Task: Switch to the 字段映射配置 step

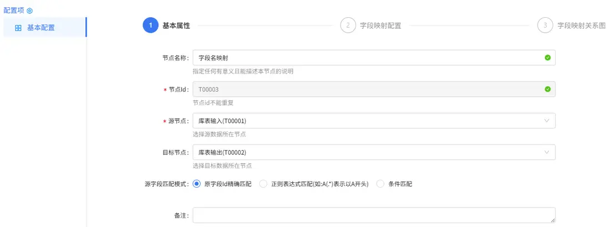Action: click(x=381, y=25)
